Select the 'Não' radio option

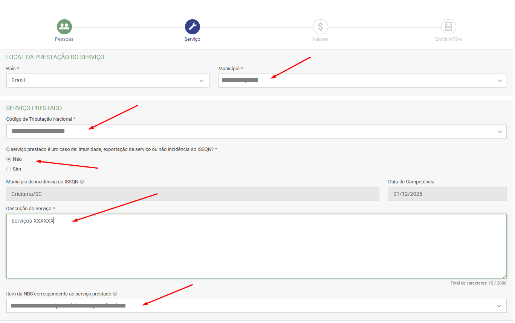pos(9,159)
